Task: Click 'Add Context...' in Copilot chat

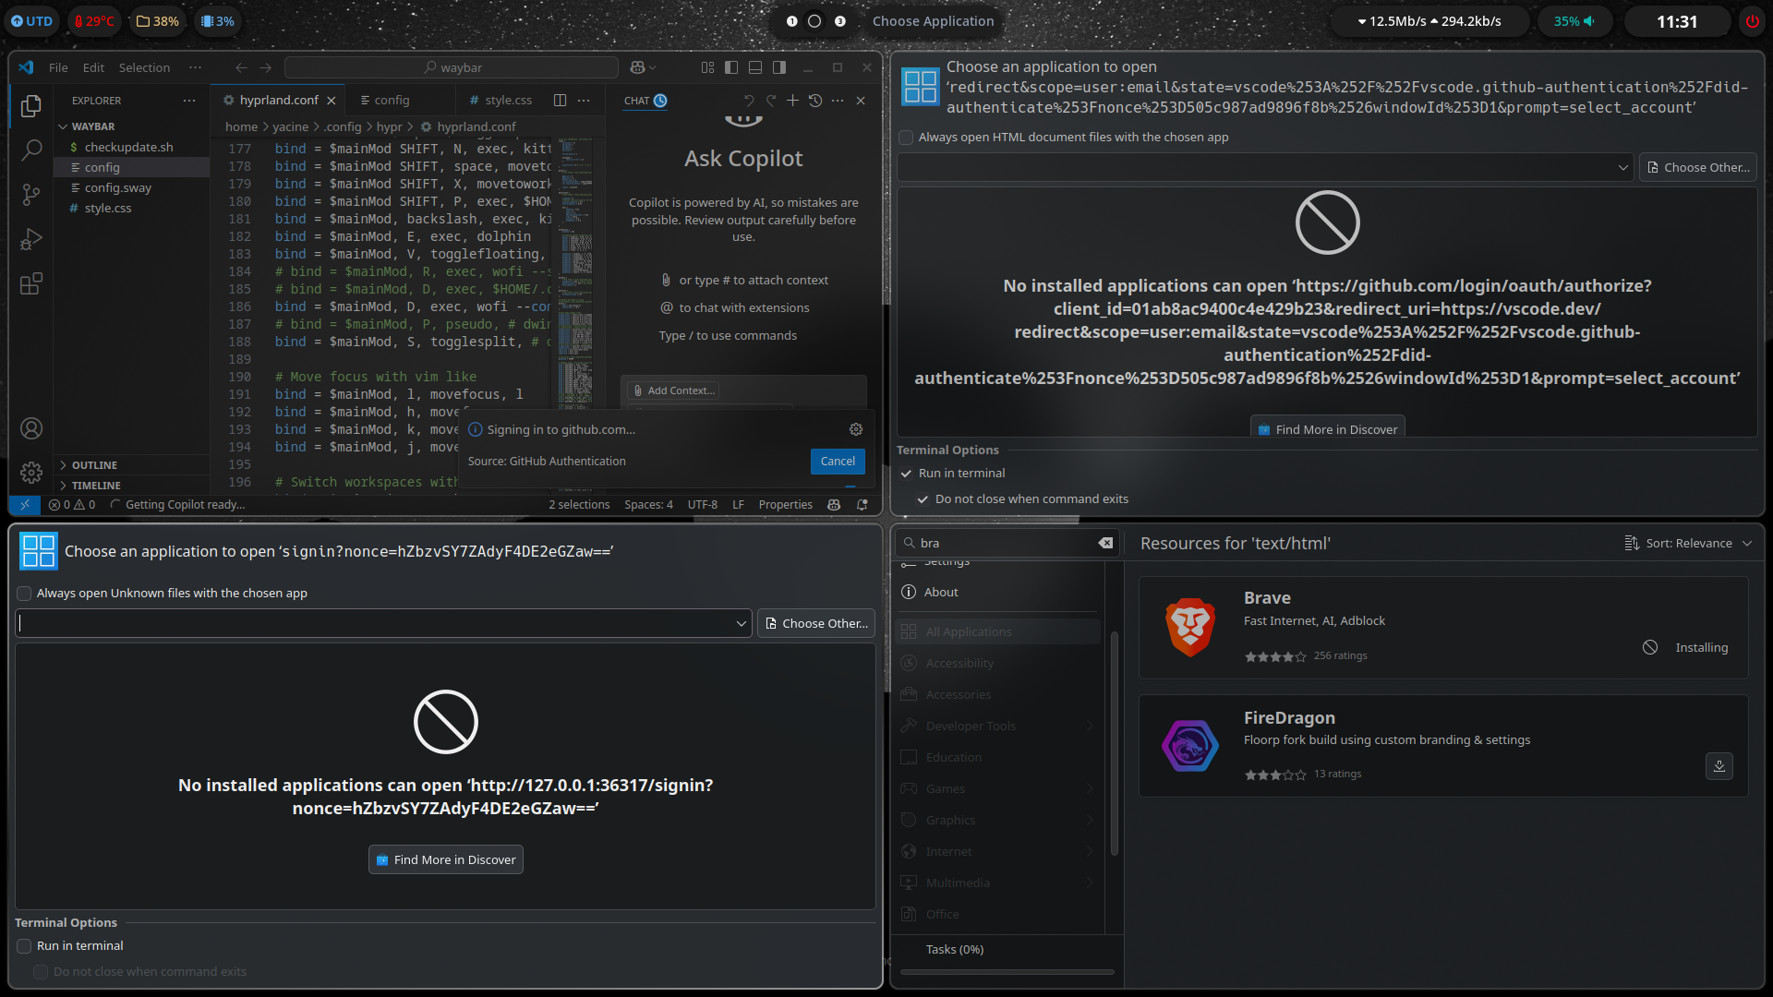Action: [x=674, y=390]
